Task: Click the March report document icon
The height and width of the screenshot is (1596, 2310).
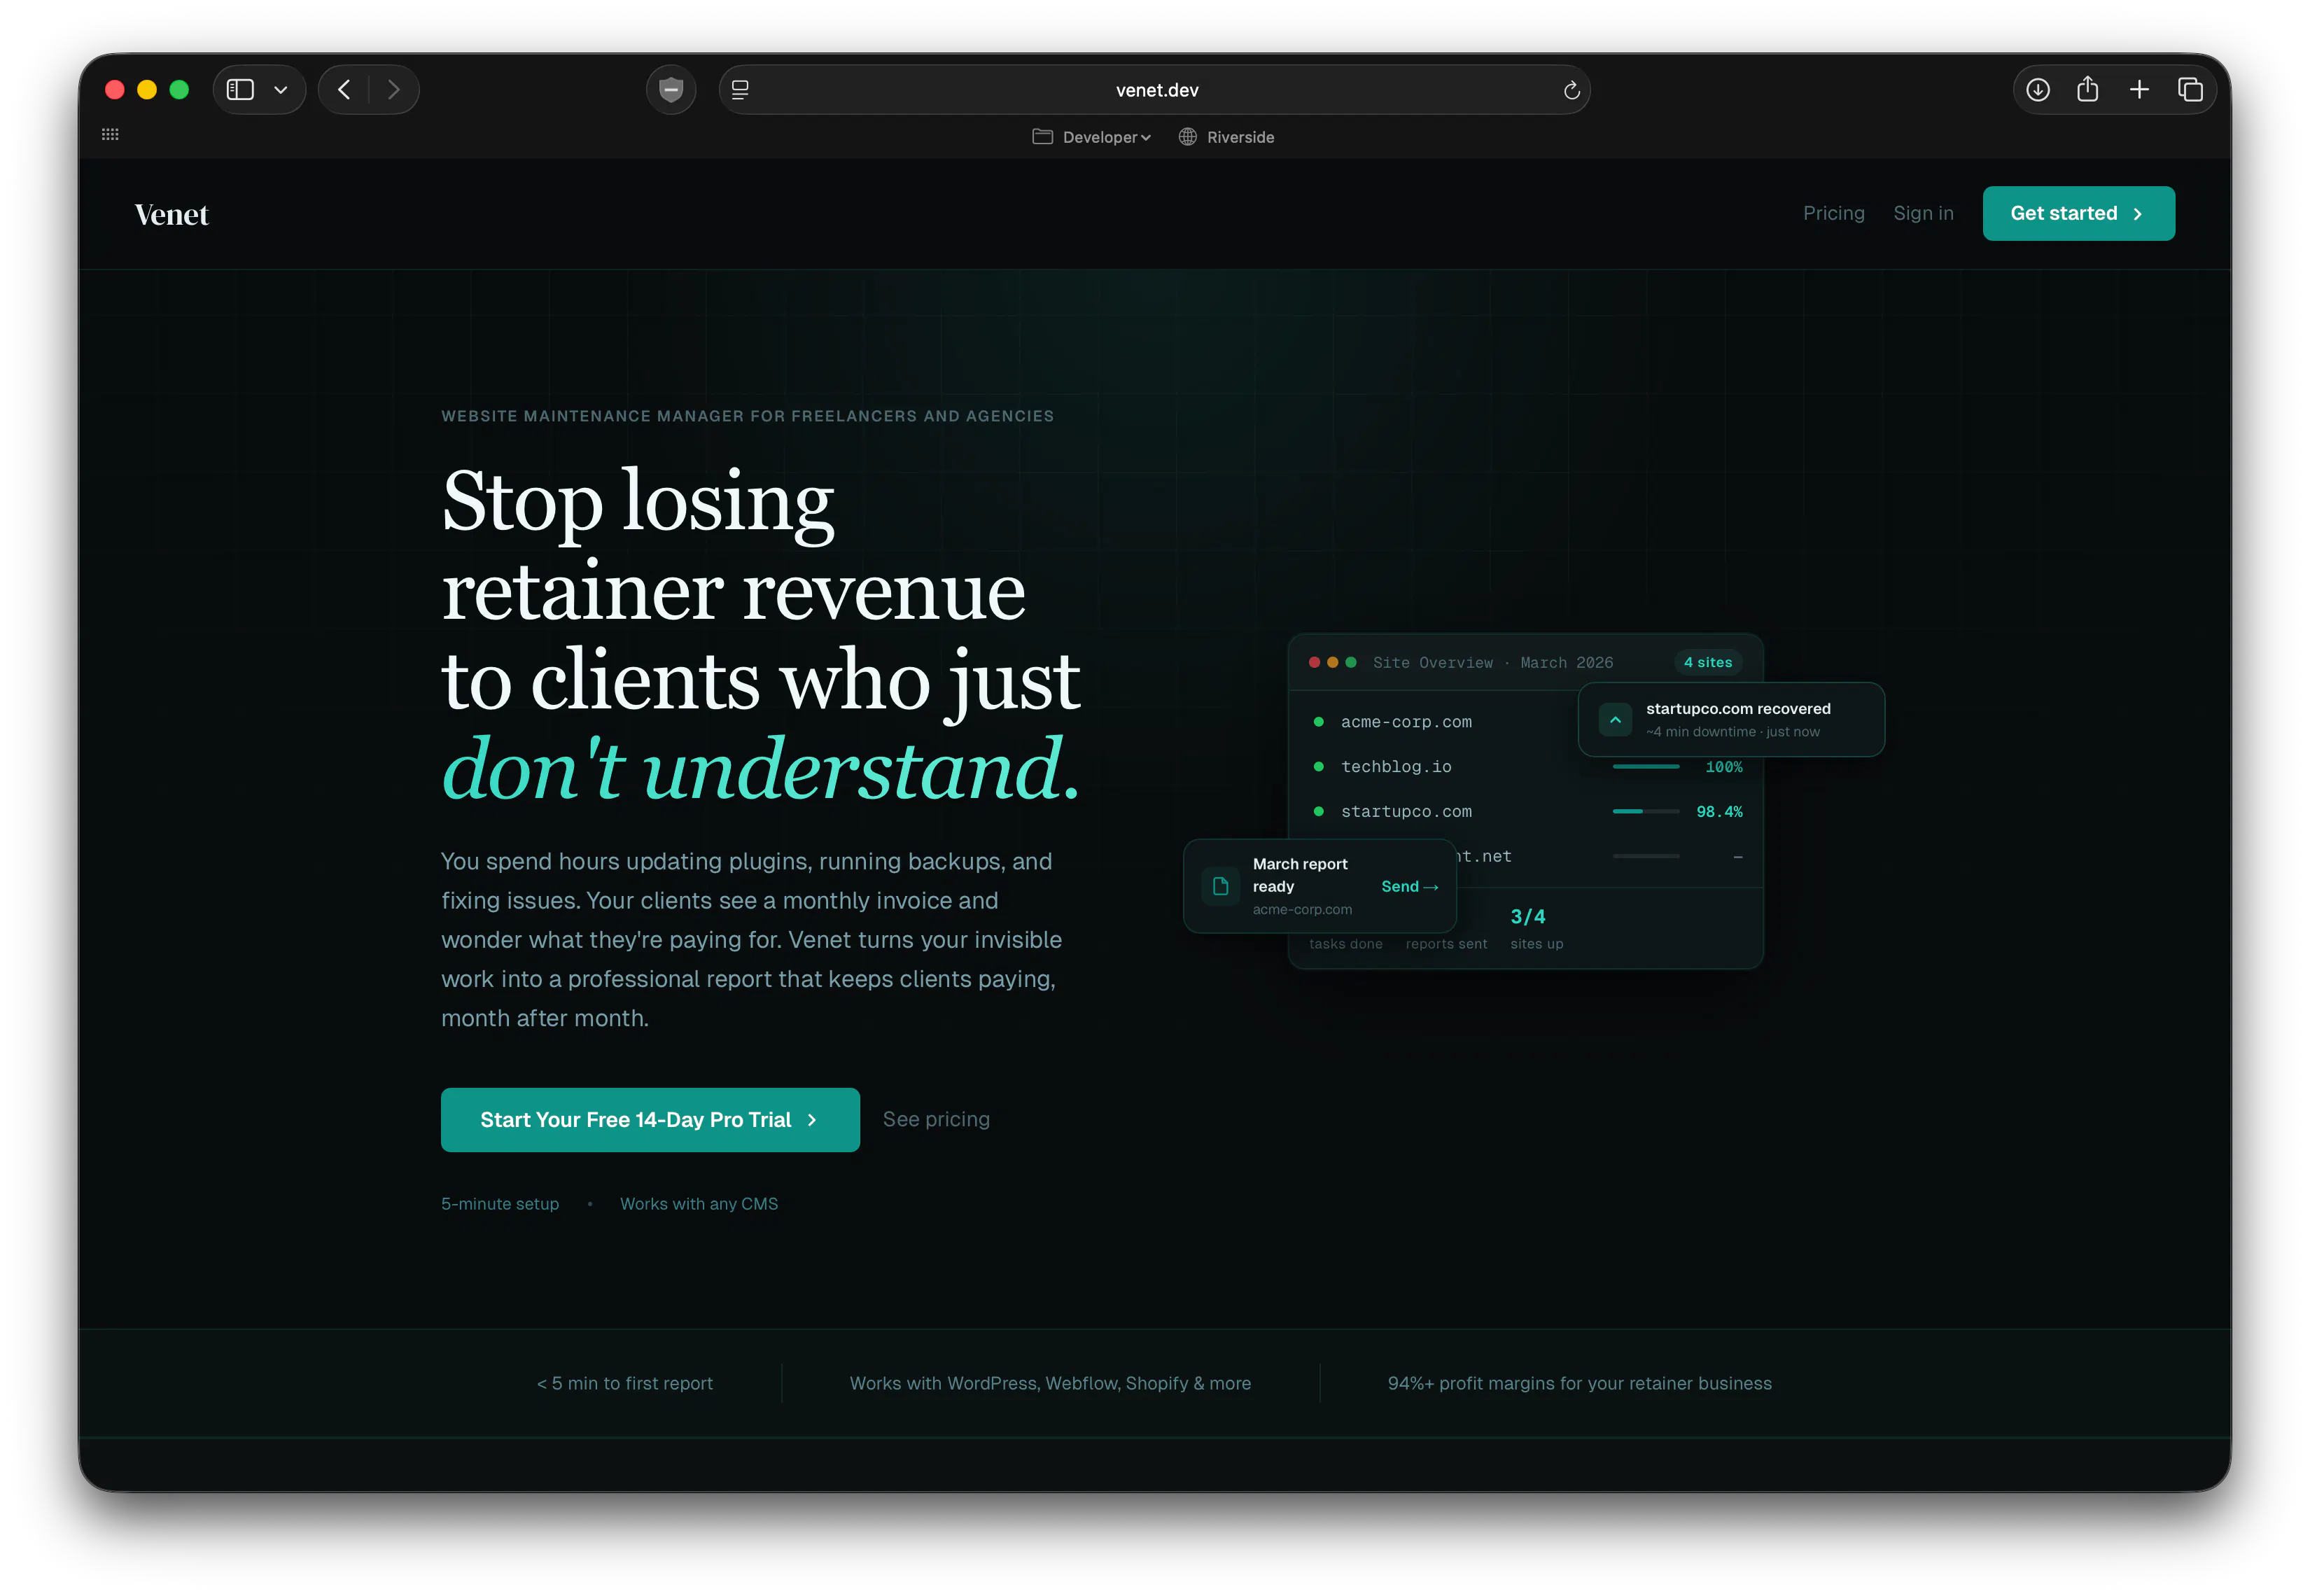Action: (1219, 886)
